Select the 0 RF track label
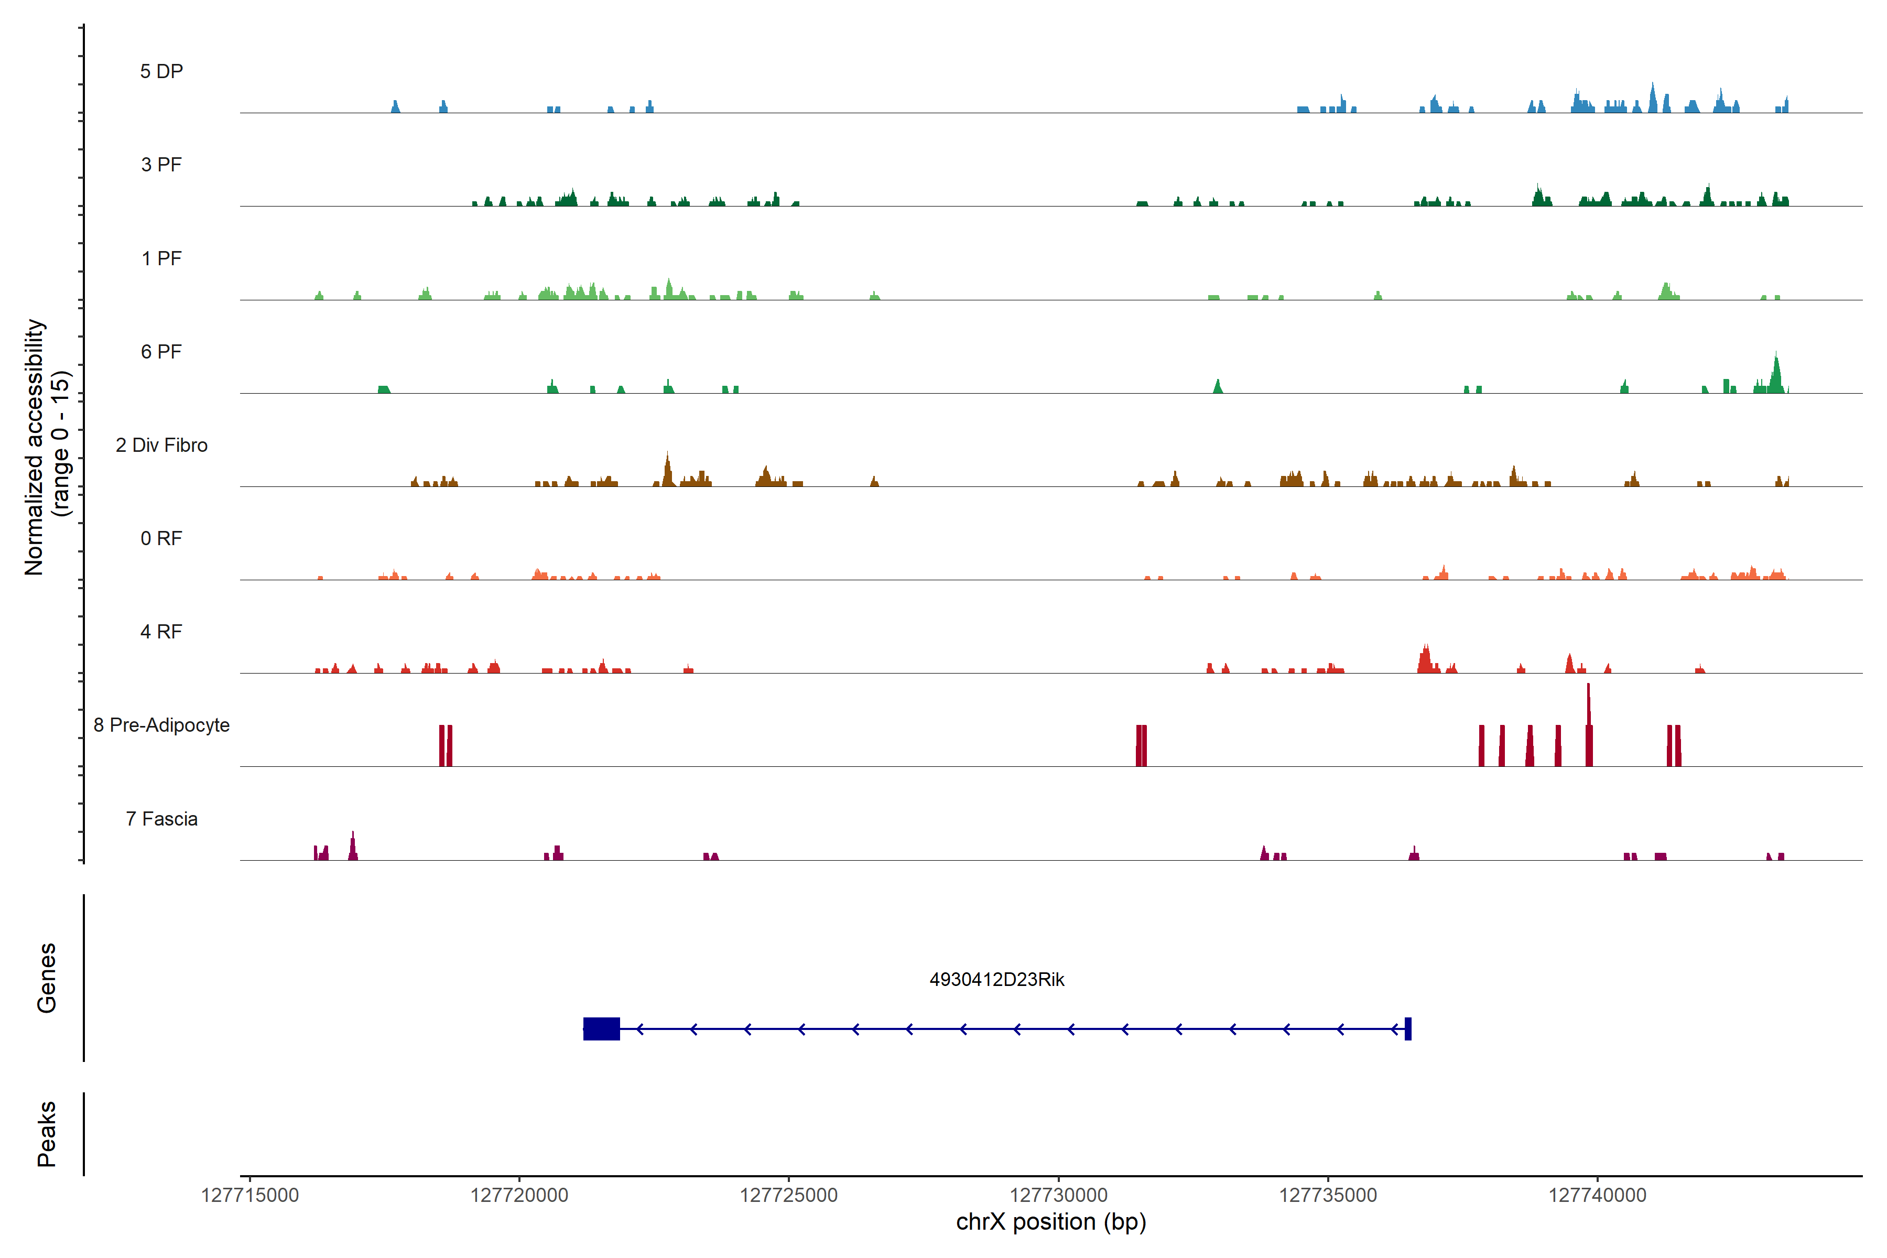 click(161, 538)
